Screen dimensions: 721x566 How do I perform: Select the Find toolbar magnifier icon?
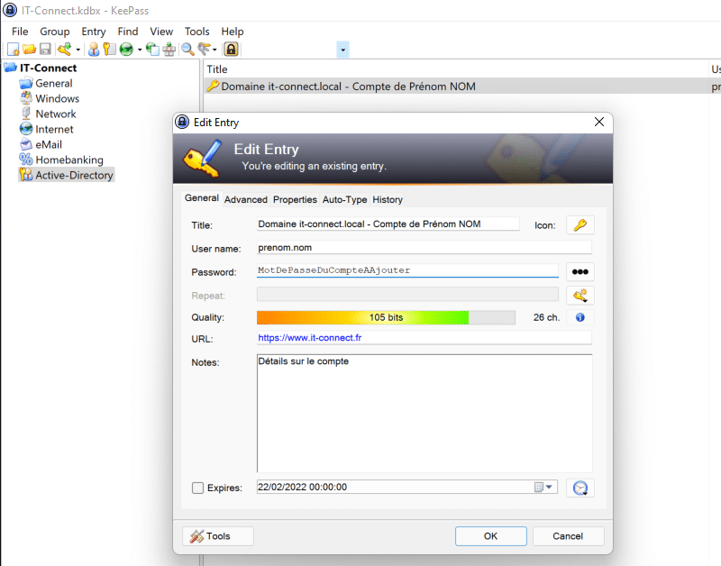click(x=185, y=49)
